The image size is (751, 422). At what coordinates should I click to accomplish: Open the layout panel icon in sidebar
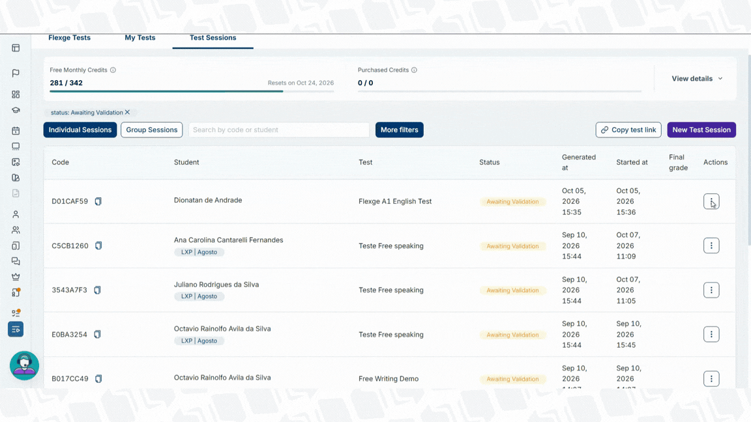click(x=16, y=48)
